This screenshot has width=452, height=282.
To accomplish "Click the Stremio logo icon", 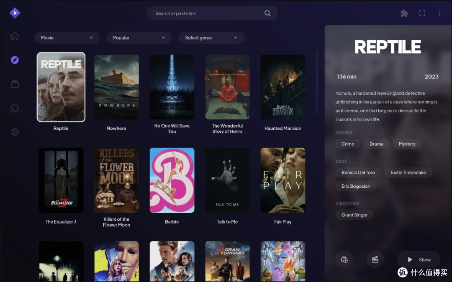I will (x=15, y=13).
